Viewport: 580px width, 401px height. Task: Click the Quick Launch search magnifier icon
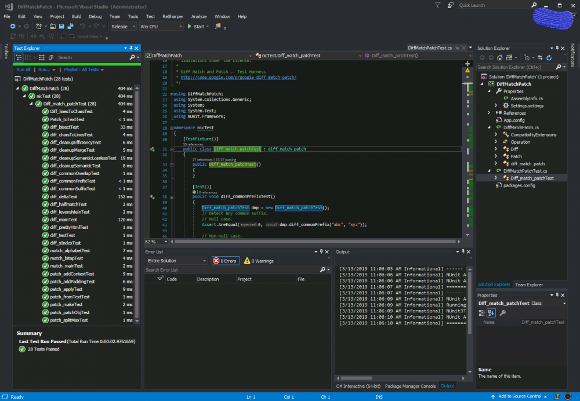pyautogui.click(x=534, y=5)
